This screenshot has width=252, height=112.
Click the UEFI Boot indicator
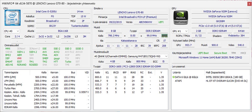(203, 53)
